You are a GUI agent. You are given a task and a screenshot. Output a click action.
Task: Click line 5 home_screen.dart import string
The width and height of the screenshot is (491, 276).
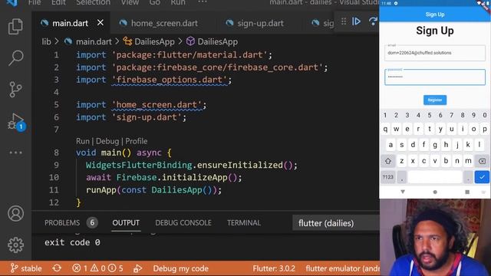tap(157, 105)
